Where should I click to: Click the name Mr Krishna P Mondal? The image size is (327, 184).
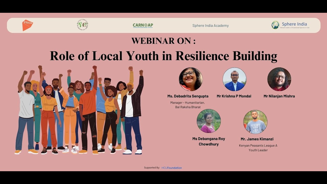pos(234,96)
